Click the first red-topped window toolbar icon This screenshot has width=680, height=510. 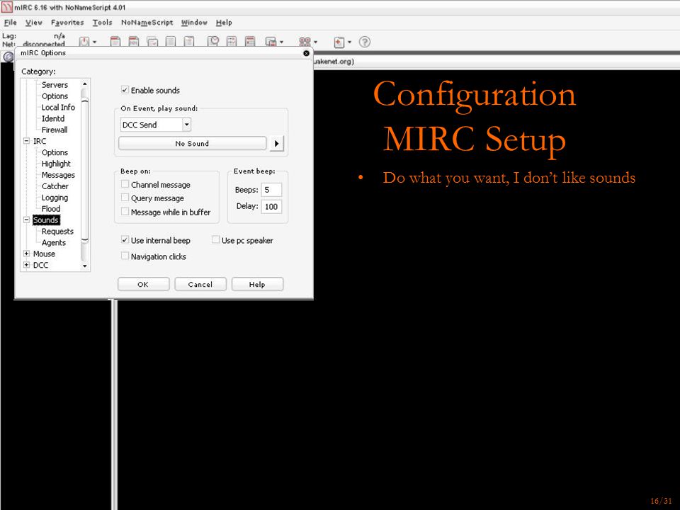point(115,42)
